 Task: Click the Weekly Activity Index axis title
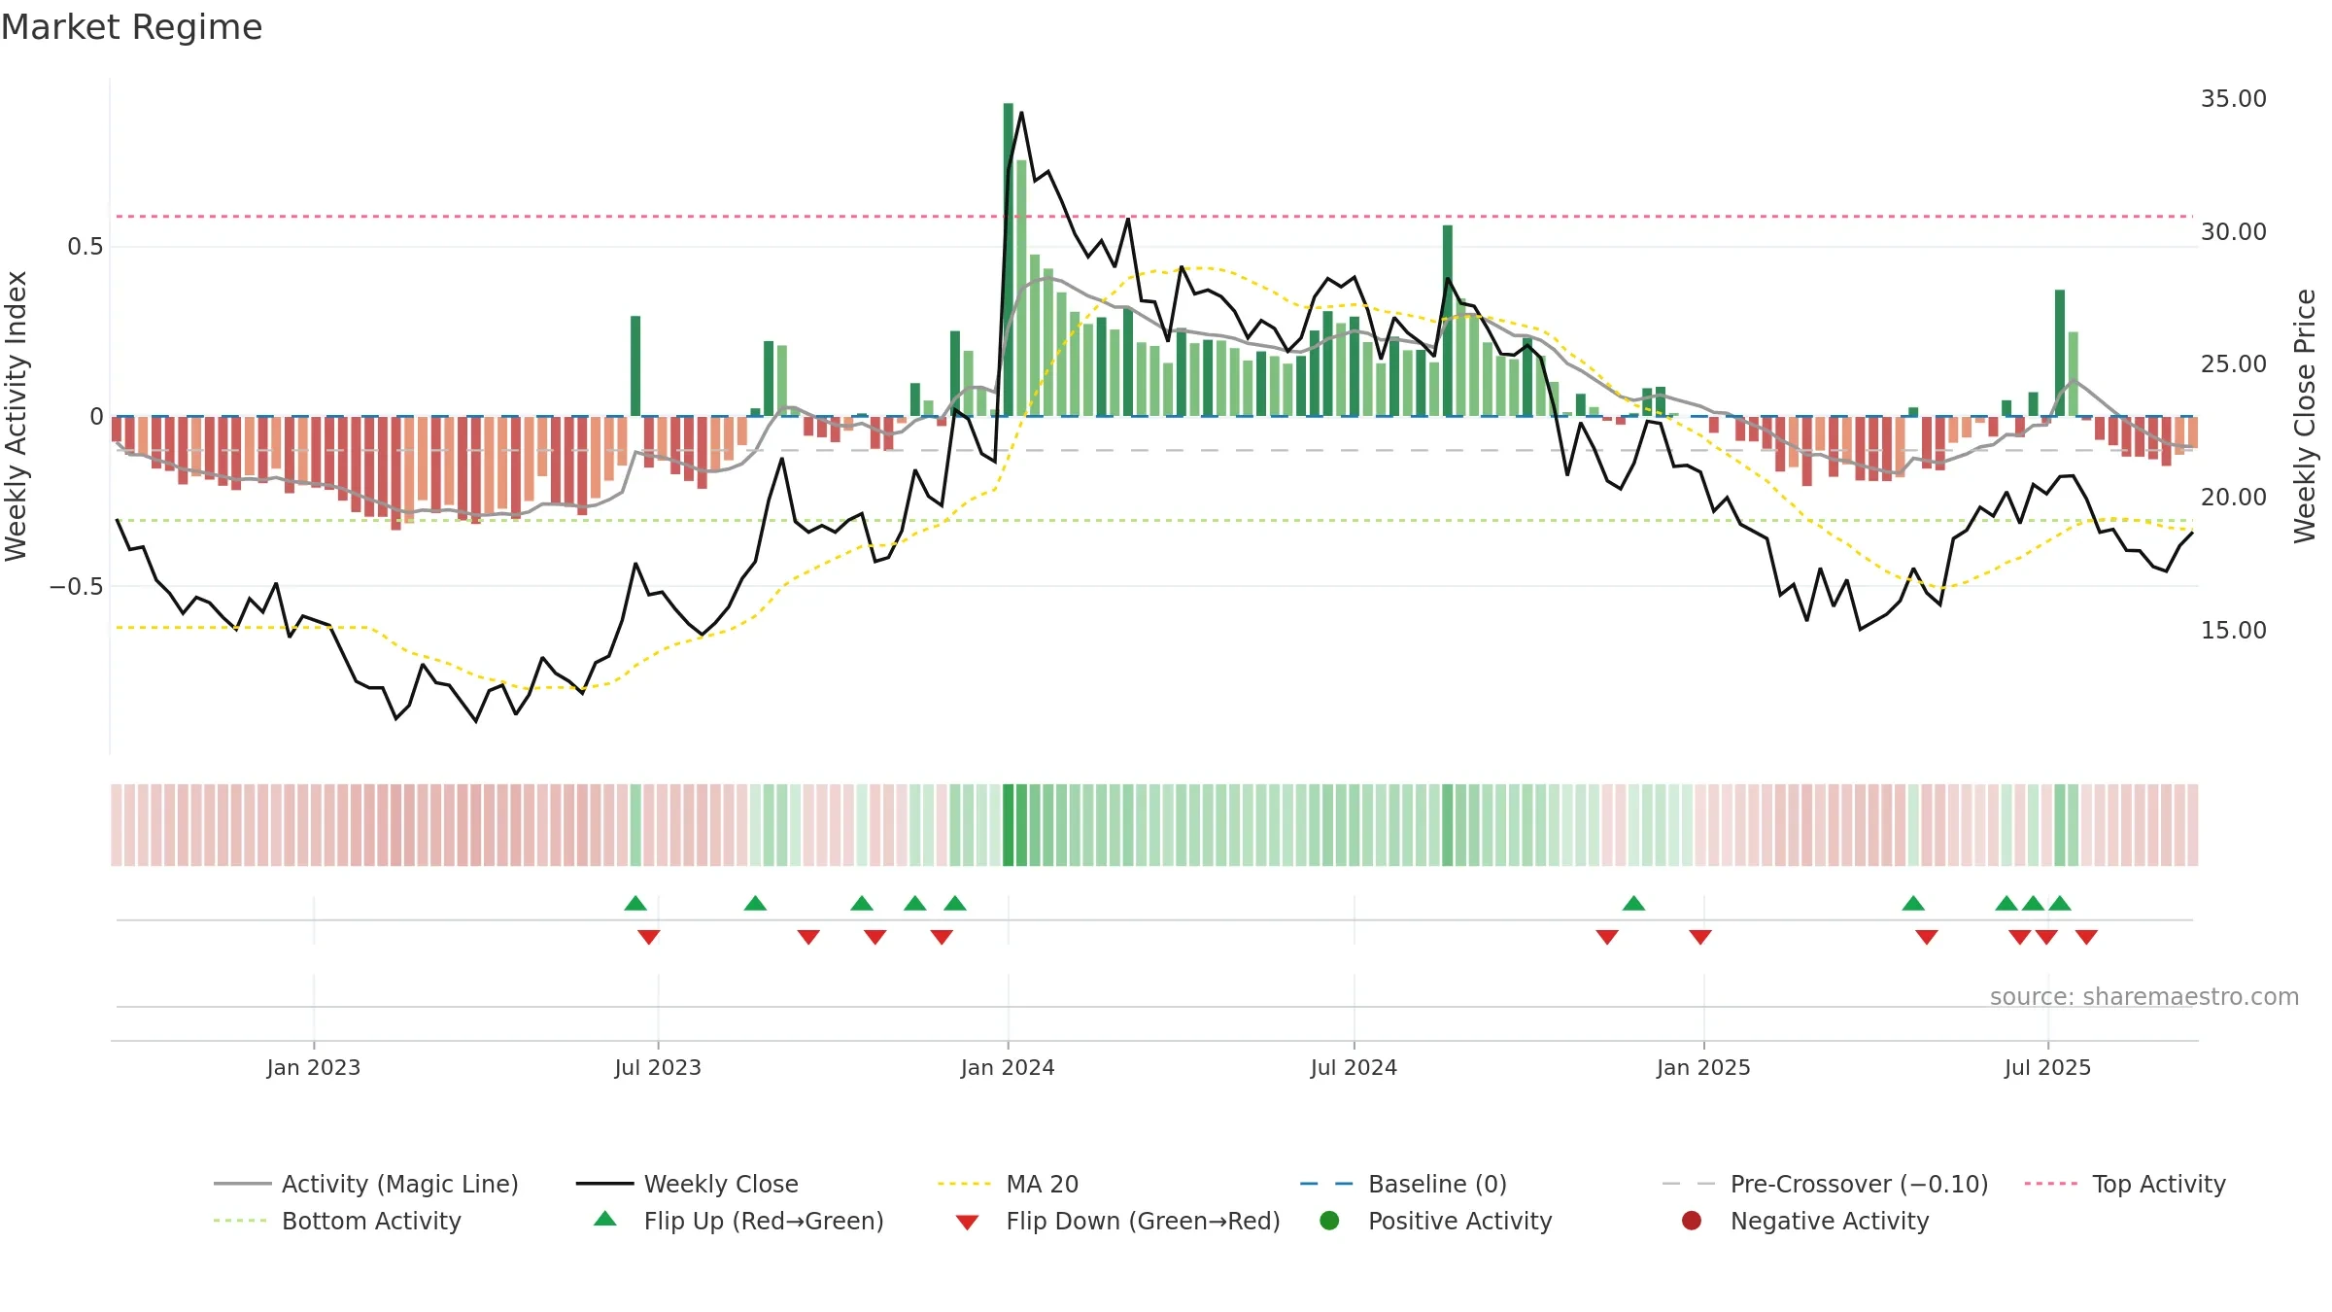(x=16, y=416)
